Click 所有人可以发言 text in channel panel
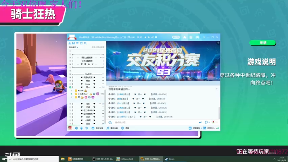This screenshot has width=288, height=162. 98,48
